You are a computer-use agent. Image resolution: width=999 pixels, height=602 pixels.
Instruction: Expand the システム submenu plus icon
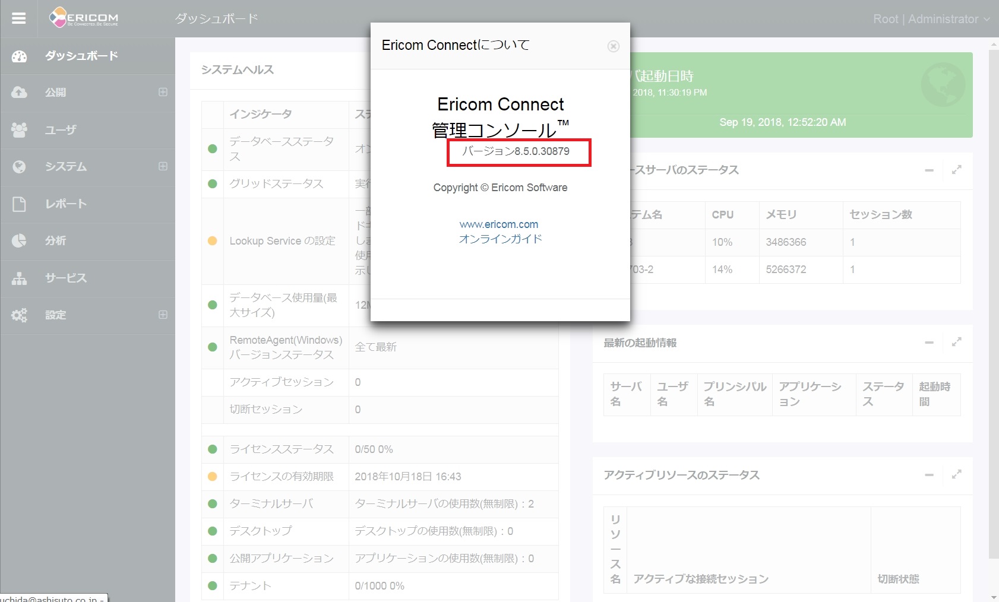[x=163, y=167]
